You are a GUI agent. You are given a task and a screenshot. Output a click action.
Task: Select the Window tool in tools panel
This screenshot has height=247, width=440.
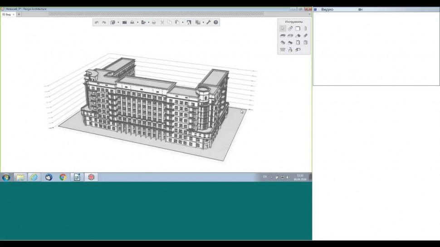305,43
